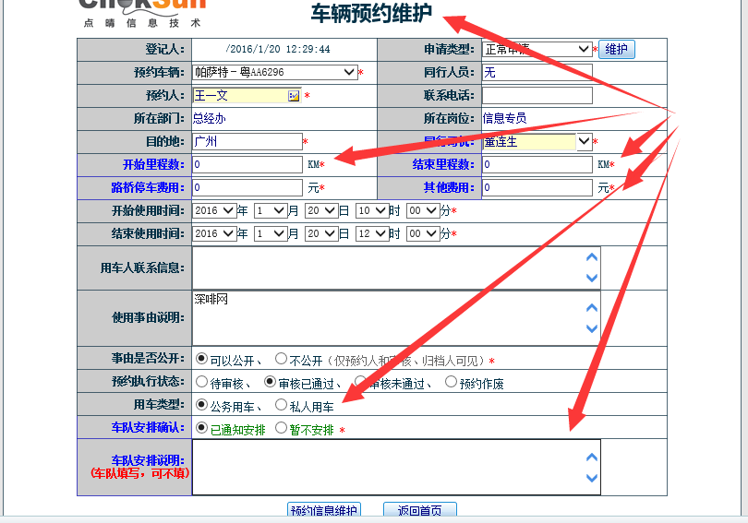Screen dimensions: 748x523
Task: Select 暂不安排 for fleet arrangement
Action: pyautogui.click(x=282, y=428)
